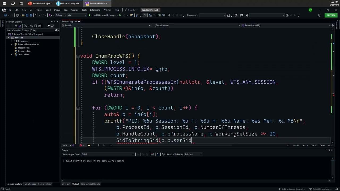340x191 pixels.
Task: Sync Solution Explorer with the active document
Action: 32,26
